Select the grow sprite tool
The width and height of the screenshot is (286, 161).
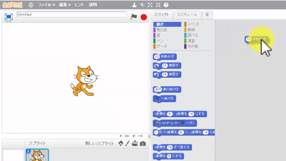point(150,5)
